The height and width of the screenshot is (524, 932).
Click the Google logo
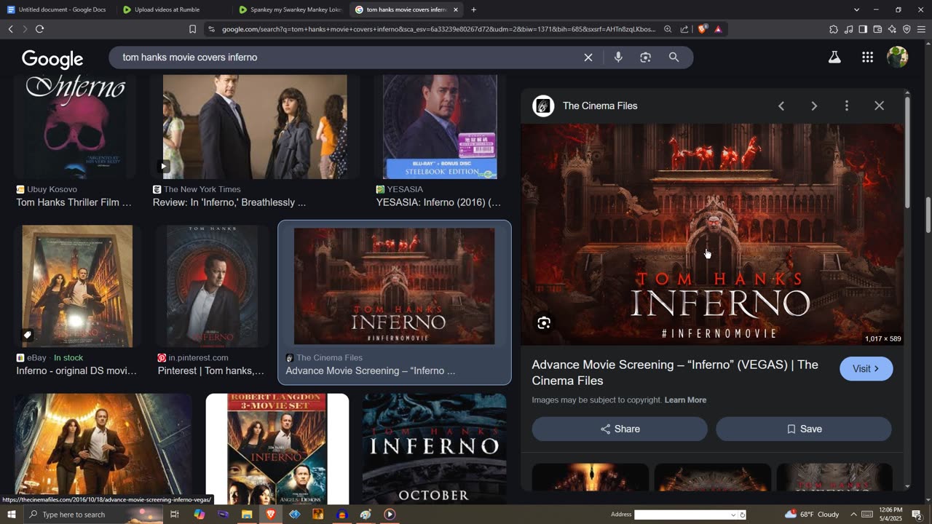pos(52,59)
